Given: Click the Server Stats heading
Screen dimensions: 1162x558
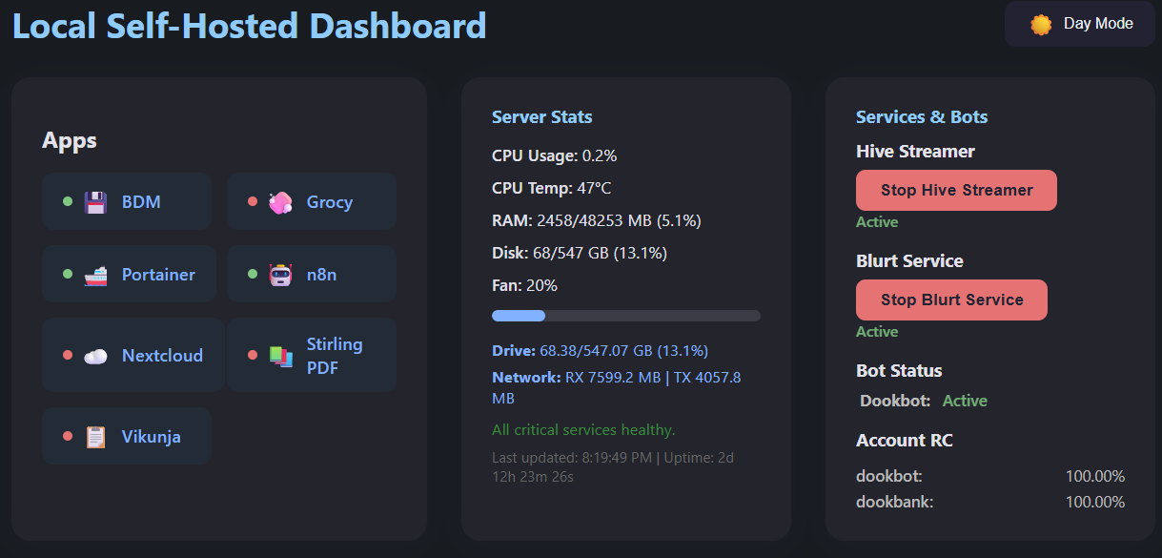Looking at the screenshot, I should click(x=541, y=117).
